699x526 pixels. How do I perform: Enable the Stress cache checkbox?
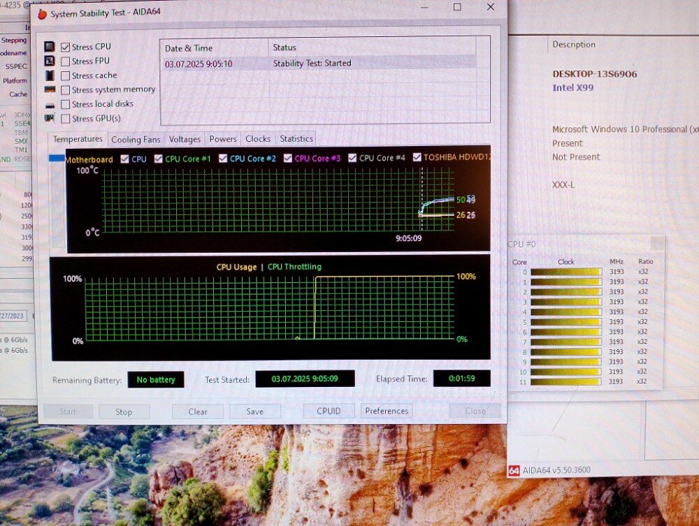[x=66, y=75]
